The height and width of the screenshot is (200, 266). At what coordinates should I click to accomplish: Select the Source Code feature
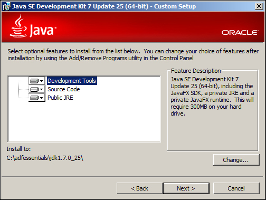coord(64,89)
